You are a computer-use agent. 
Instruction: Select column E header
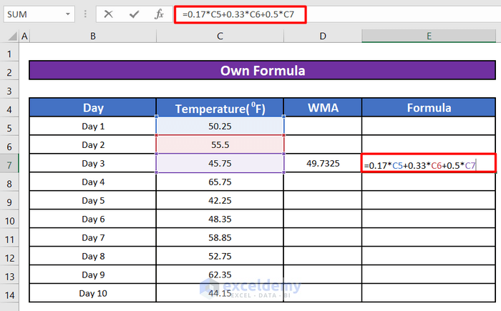tap(429, 36)
